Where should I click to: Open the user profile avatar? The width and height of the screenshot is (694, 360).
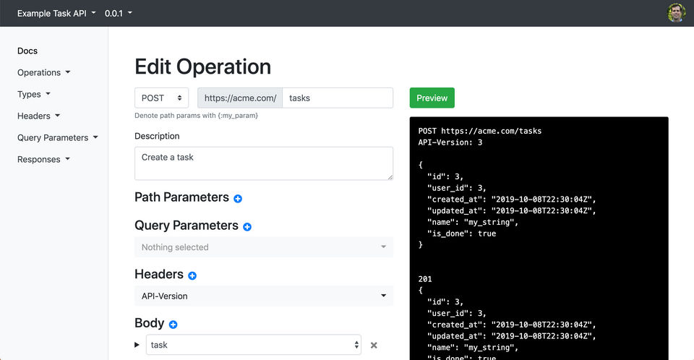tap(676, 13)
